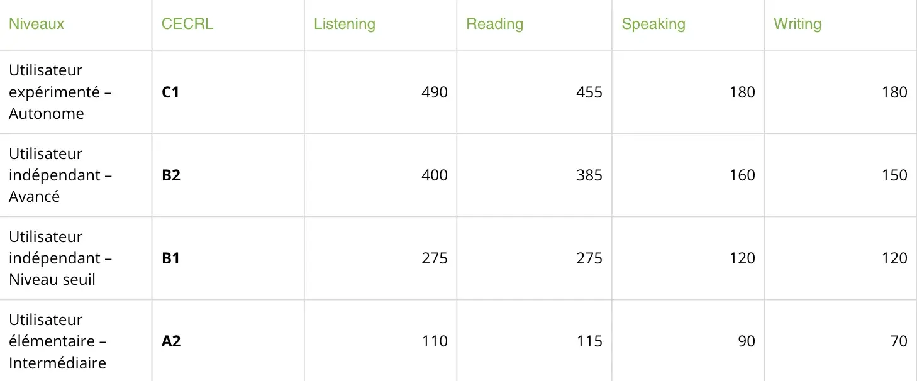Click the Niveaux column header
The width and height of the screenshot is (917, 381).
coord(36,24)
